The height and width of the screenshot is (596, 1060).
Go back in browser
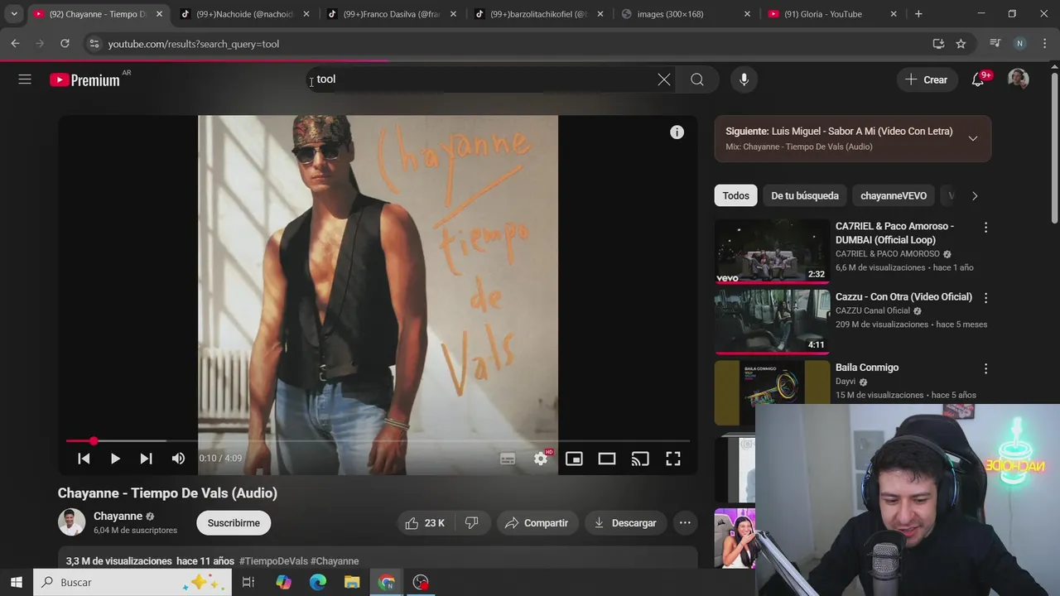coord(15,44)
